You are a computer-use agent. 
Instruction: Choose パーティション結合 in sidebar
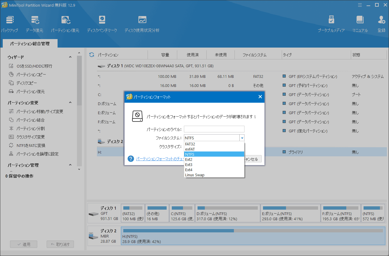26,120
